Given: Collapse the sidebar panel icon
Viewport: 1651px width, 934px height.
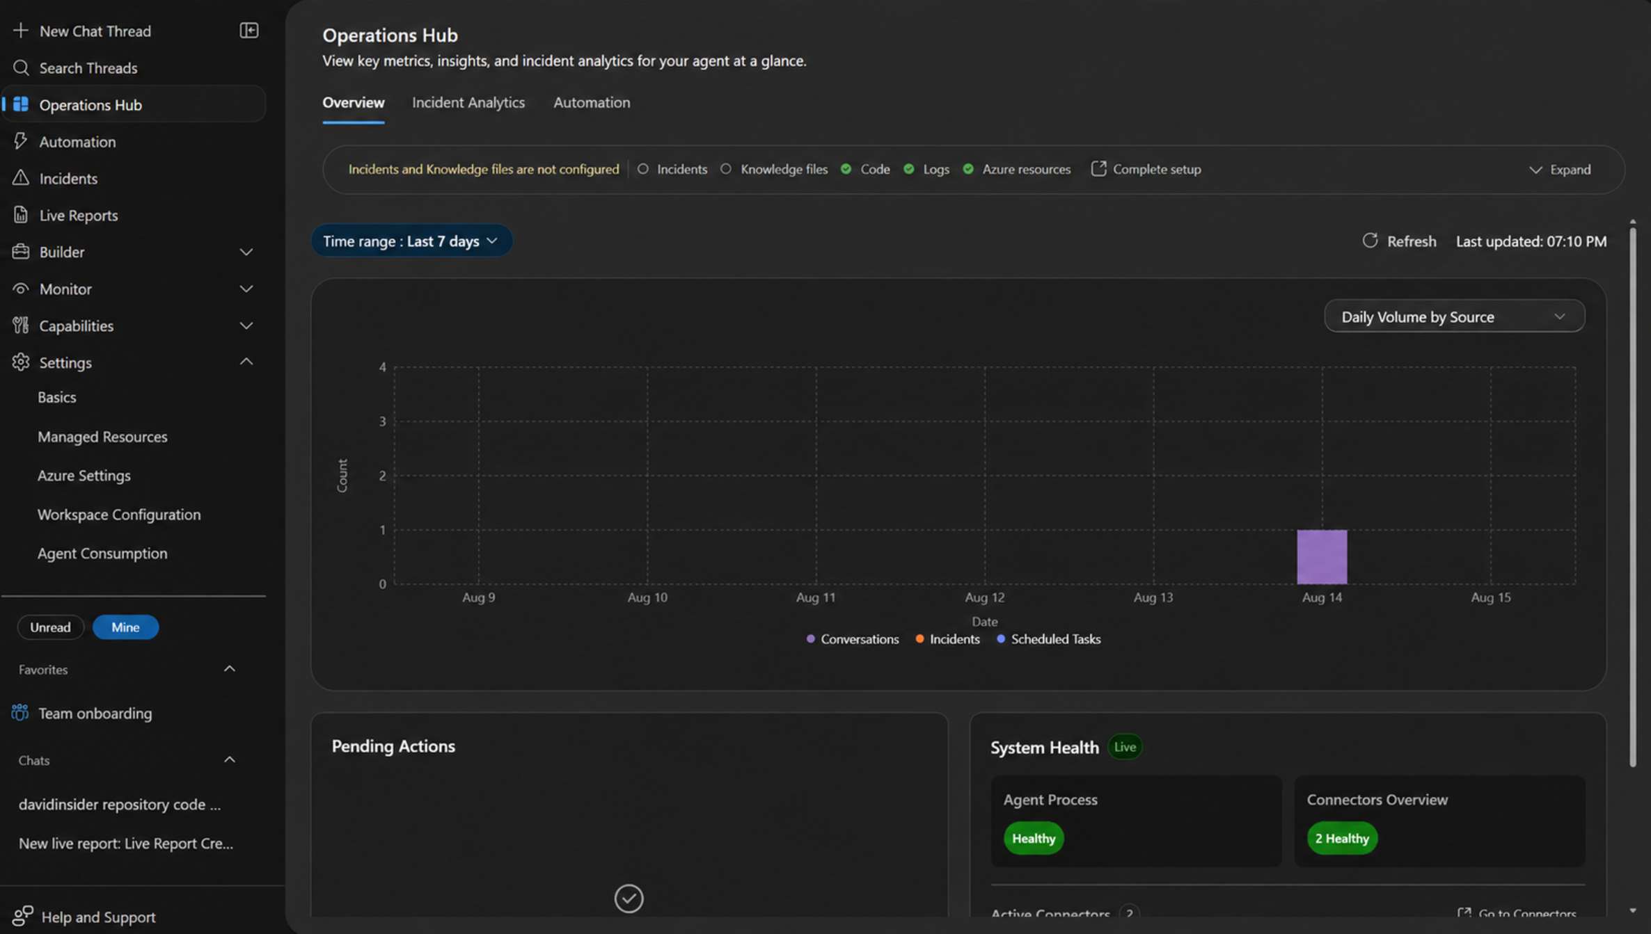Looking at the screenshot, I should coord(249,31).
